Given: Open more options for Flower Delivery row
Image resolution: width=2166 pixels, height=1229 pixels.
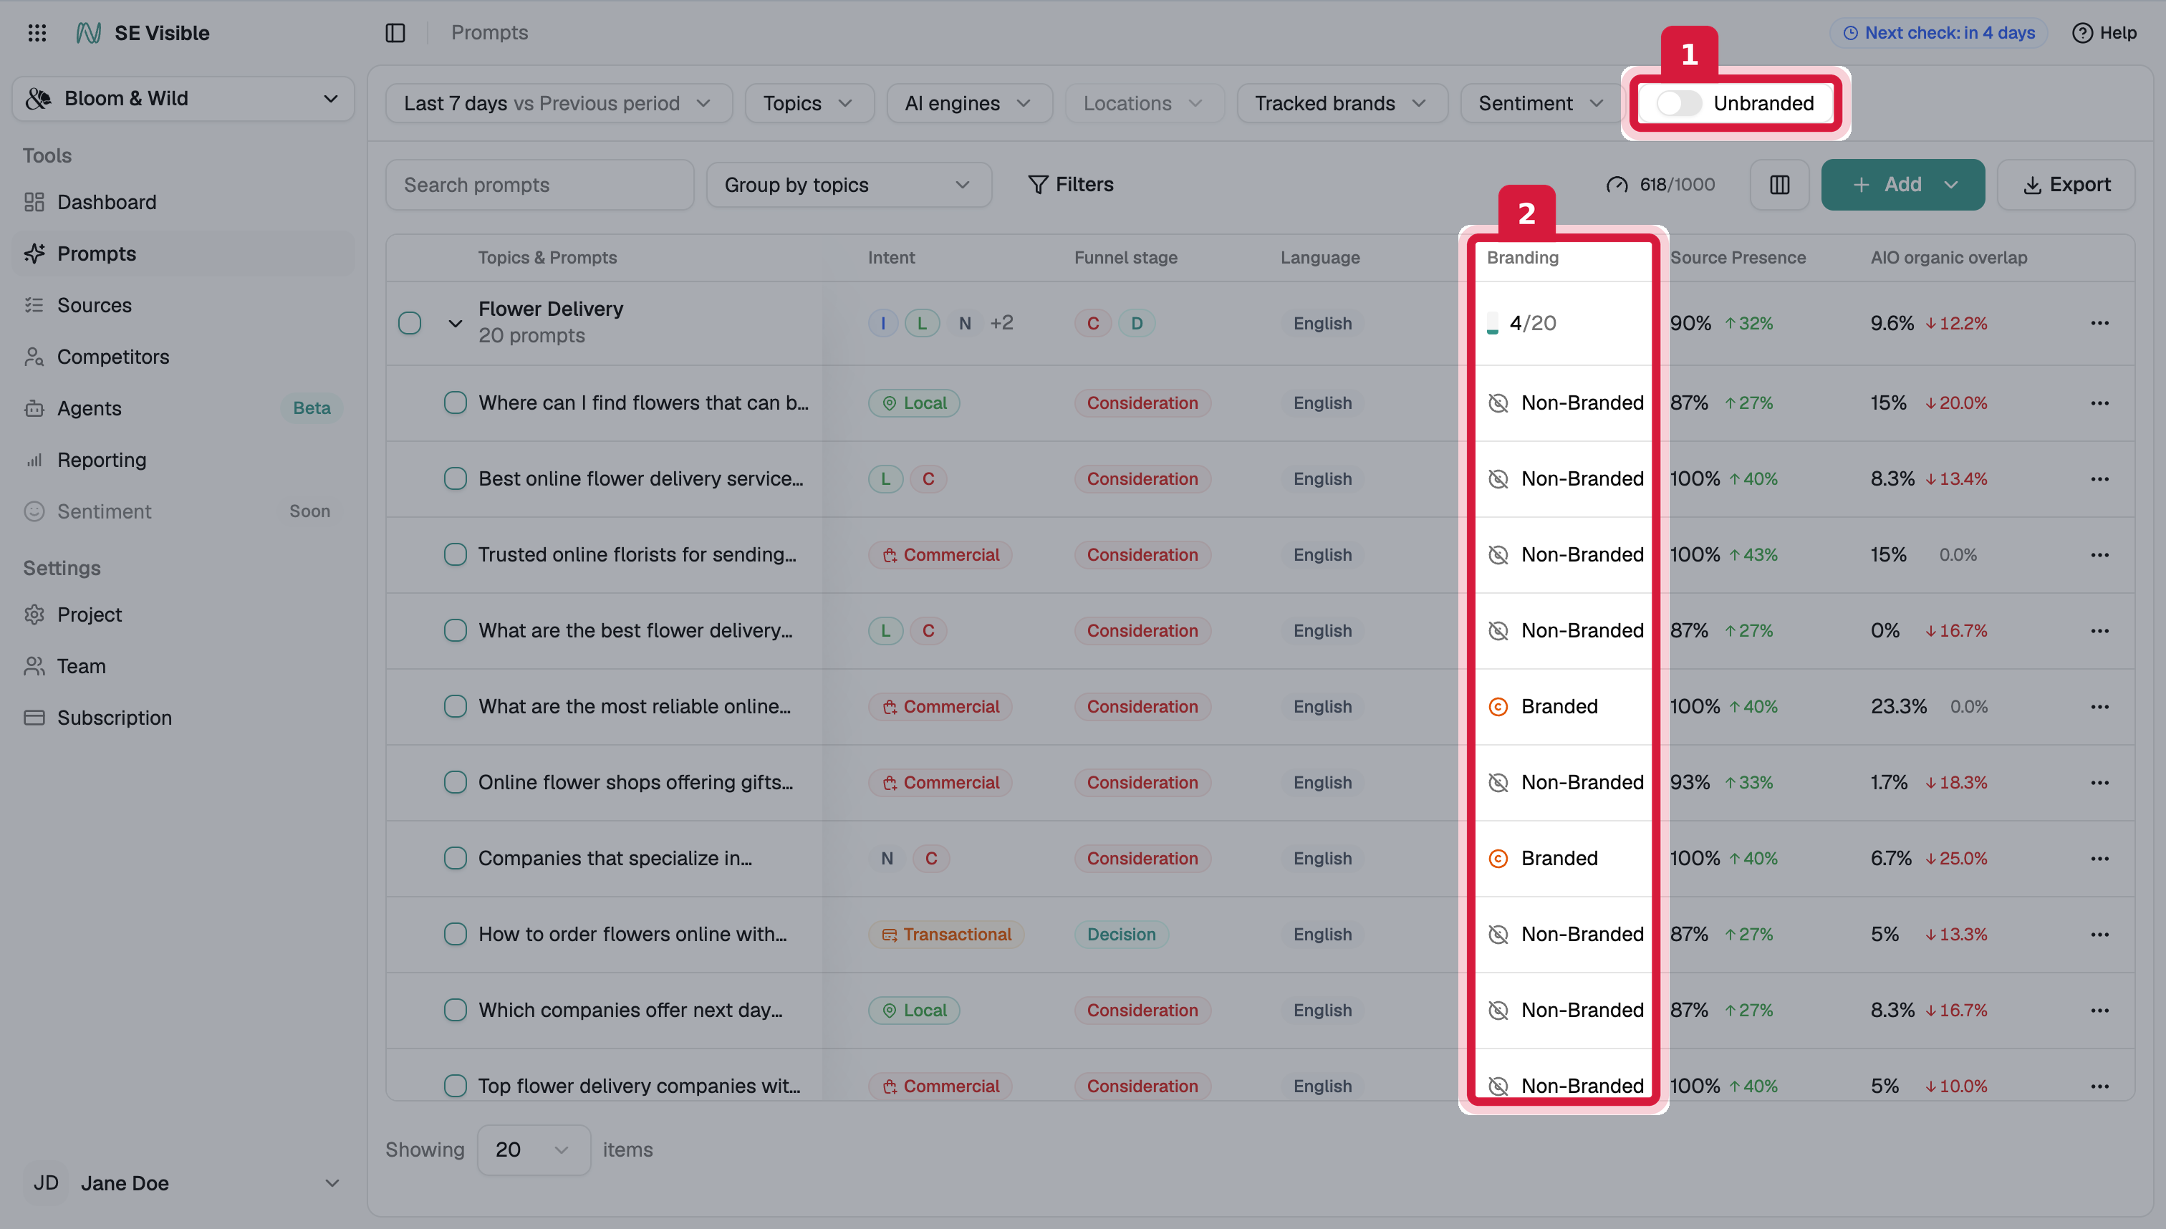Looking at the screenshot, I should click(2099, 322).
